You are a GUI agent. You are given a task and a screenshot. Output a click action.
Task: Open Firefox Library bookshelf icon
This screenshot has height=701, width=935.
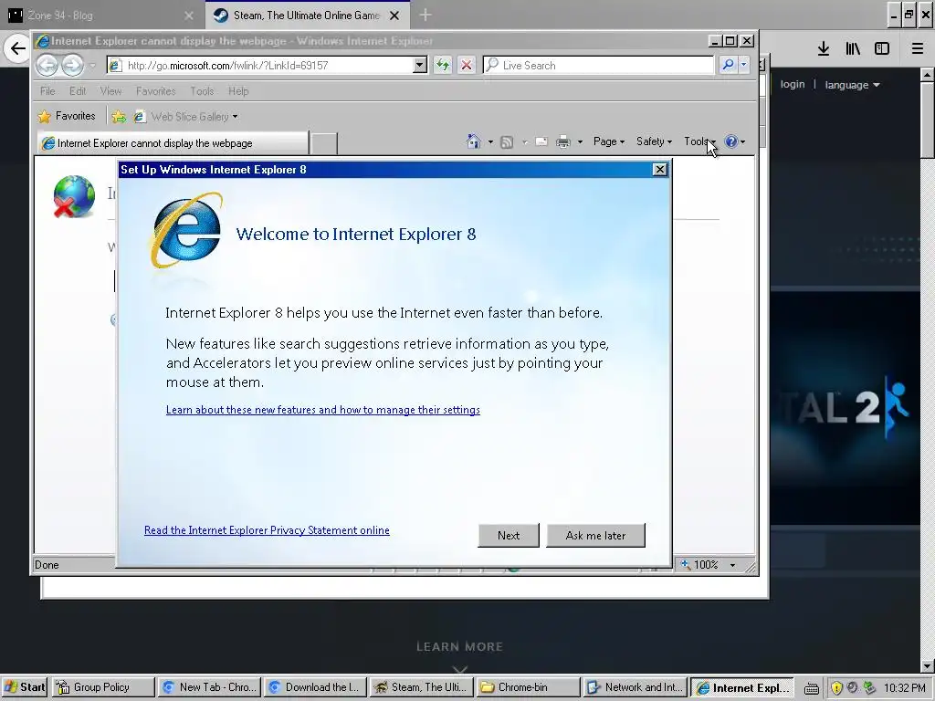pos(853,49)
